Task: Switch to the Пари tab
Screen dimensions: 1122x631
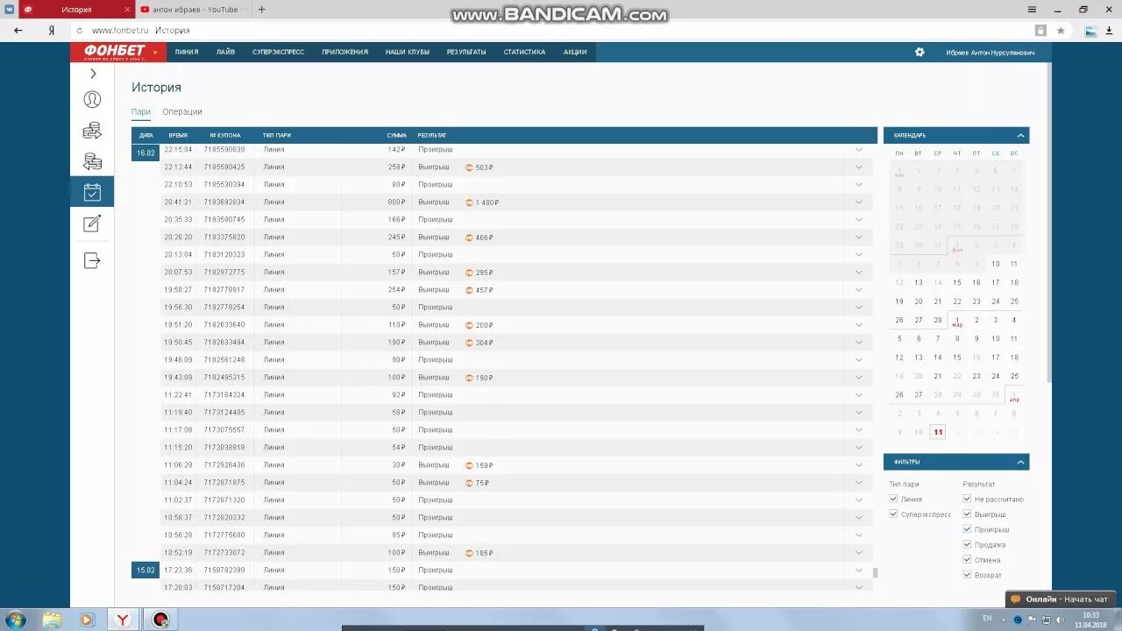Action: pos(141,111)
